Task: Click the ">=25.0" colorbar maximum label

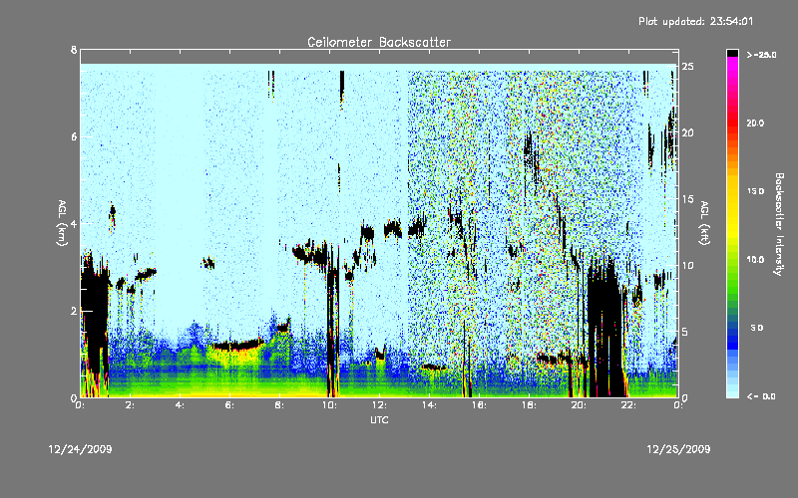Action: click(x=761, y=55)
